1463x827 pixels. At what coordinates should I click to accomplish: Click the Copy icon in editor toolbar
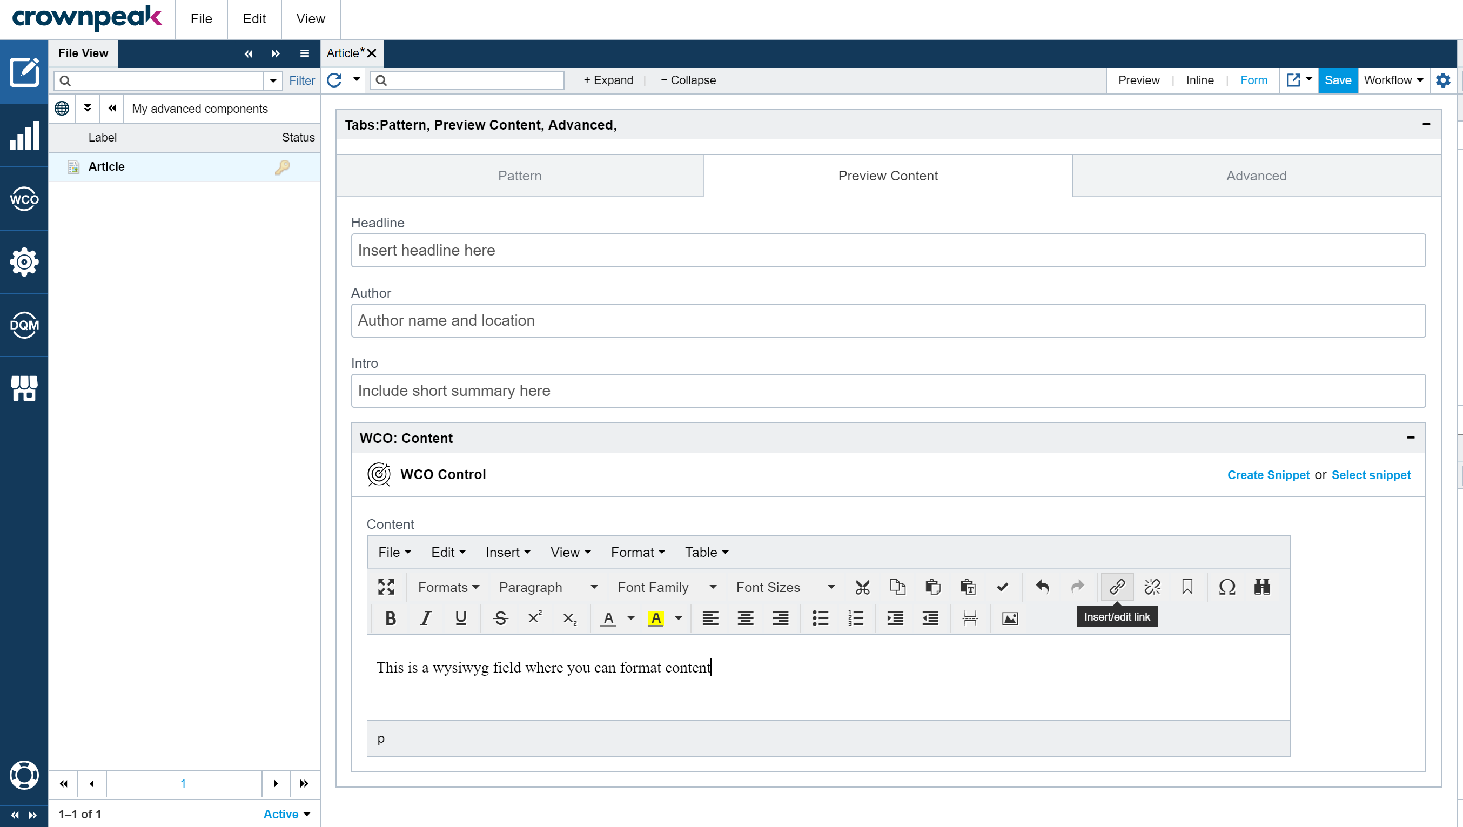(x=897, y=587)
